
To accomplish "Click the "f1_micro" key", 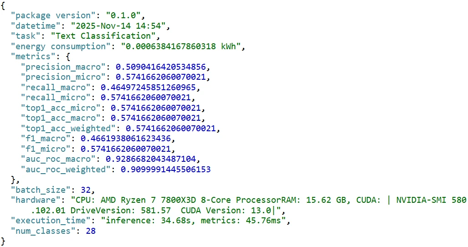I will 46,149.
